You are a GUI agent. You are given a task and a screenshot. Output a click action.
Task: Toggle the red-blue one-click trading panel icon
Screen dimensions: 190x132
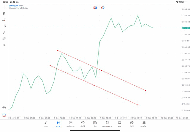coord(95,8)
